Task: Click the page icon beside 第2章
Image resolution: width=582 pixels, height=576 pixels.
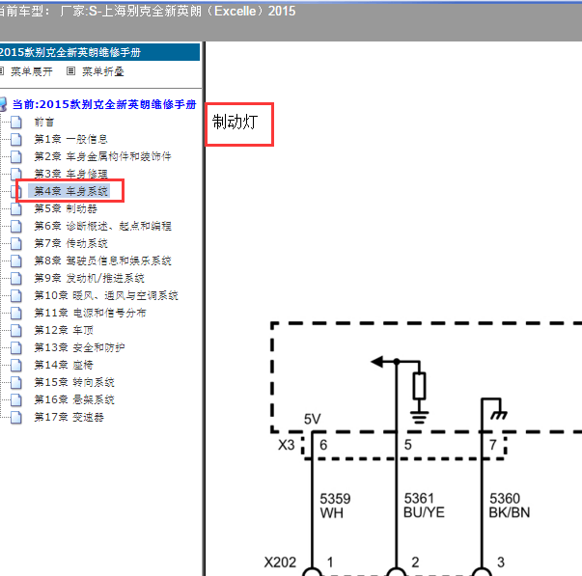Action: click(16, 156)
